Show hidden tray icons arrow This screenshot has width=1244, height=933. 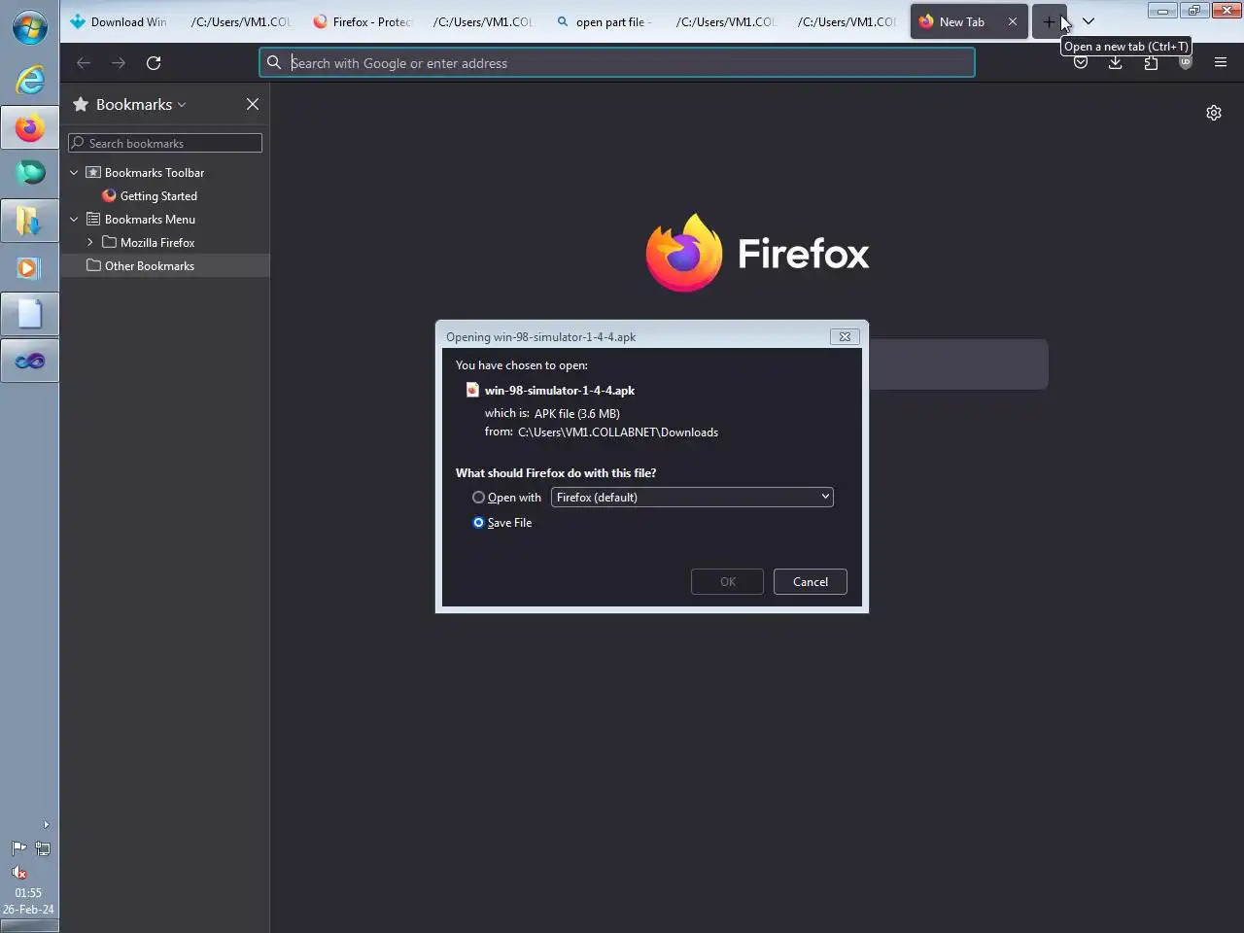(46, 824)
